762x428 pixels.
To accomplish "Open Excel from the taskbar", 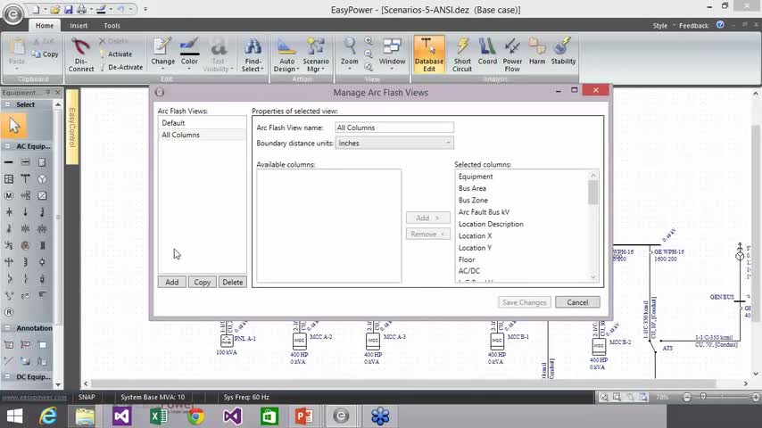I will point(159,416).
